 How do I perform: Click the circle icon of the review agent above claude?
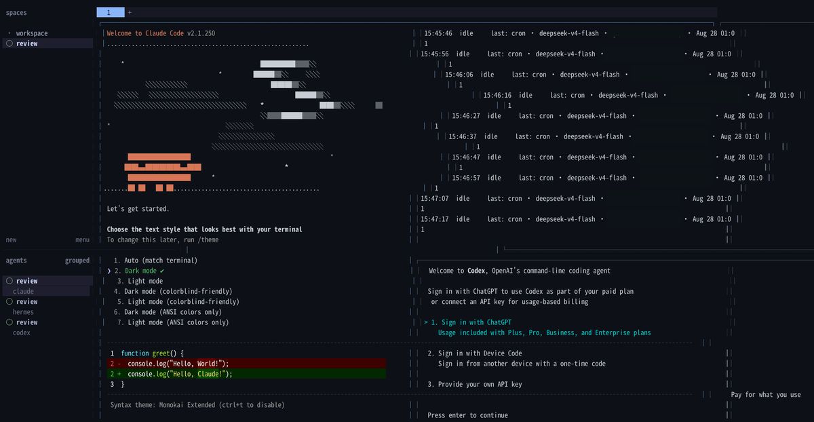point(9,281)
